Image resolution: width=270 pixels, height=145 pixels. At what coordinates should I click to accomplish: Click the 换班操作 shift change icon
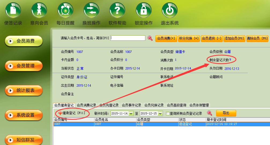pyautogui.click(x=91, y=11)
